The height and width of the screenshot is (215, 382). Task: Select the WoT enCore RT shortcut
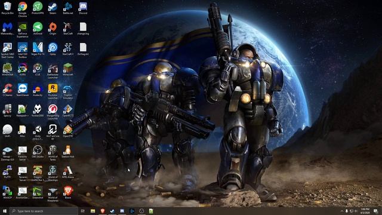pyautogui.click(x=53, y=133)
